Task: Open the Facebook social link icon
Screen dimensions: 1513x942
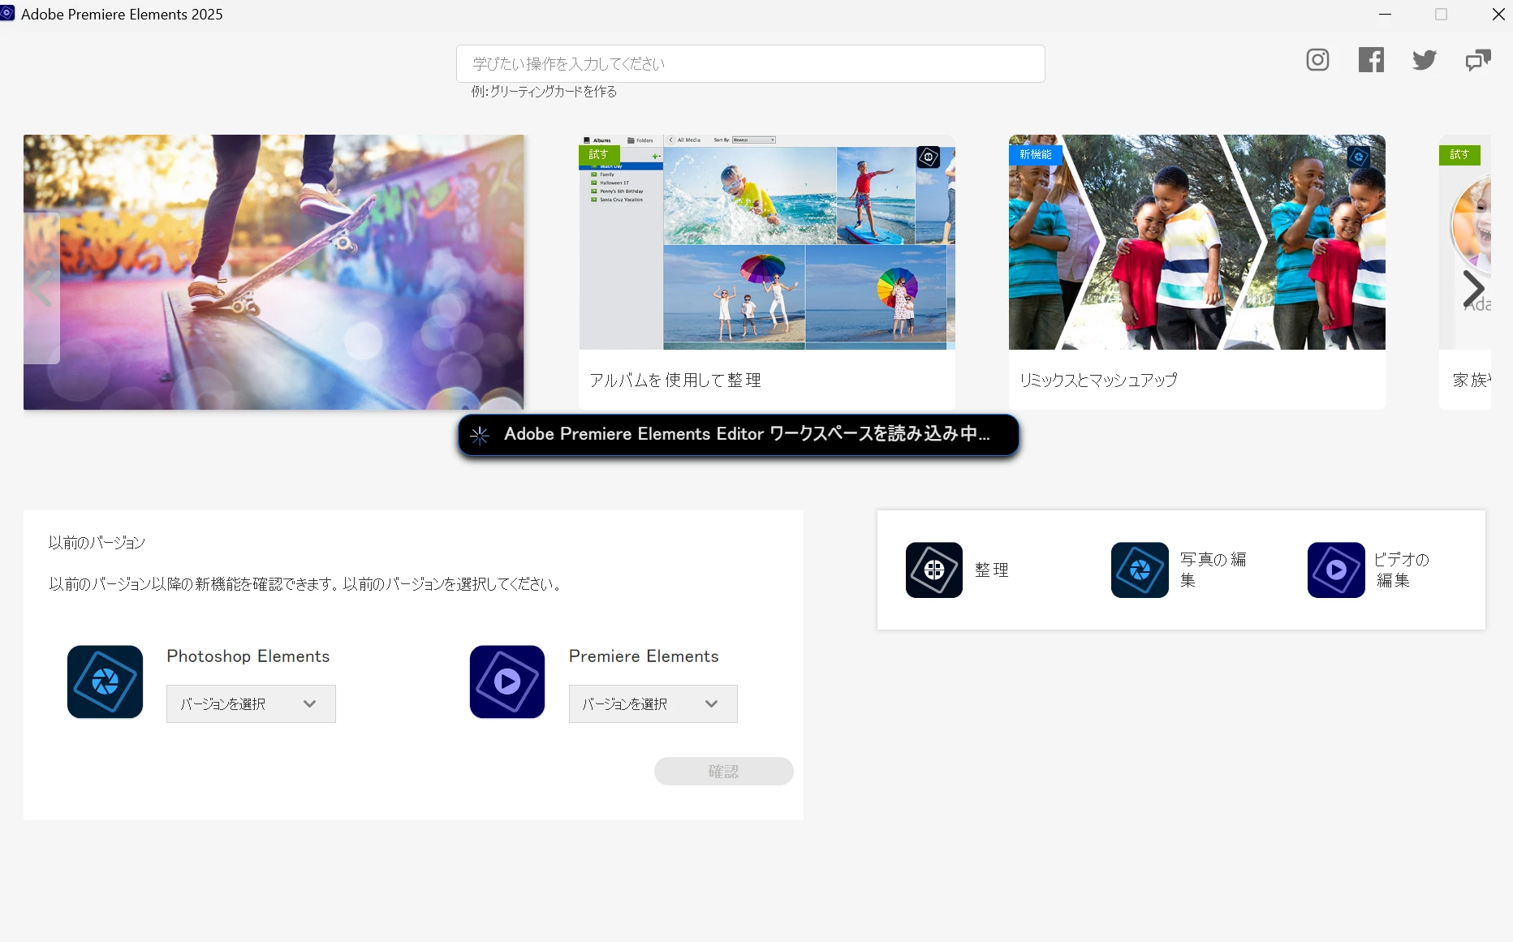Action: (1371, 60)
